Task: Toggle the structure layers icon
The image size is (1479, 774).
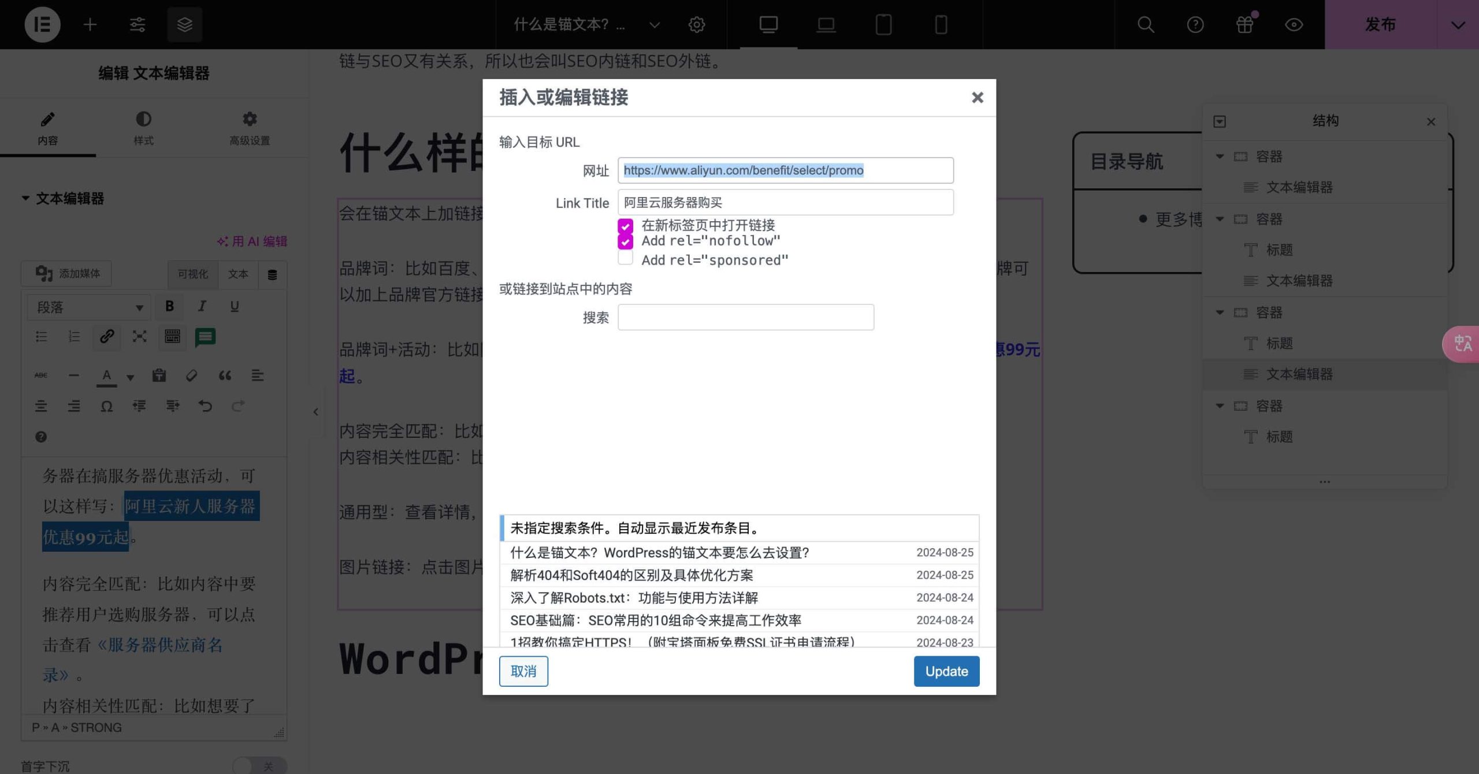Action: [184, 24]
